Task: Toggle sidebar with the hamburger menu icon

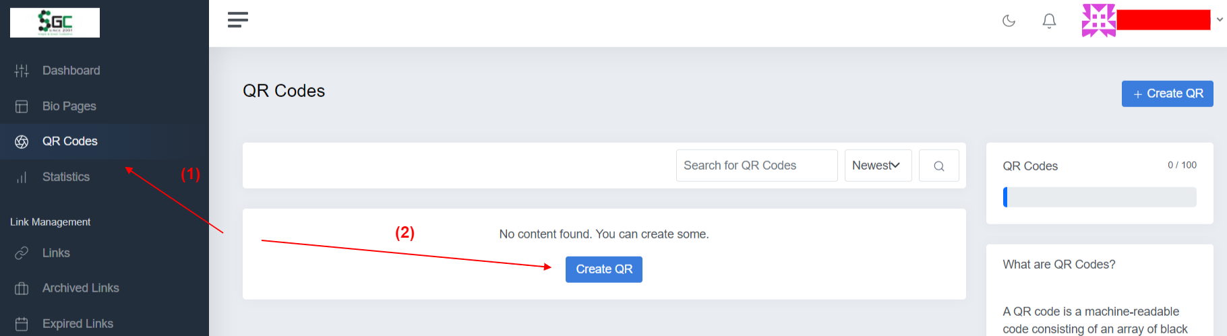Action: tap(238, 20)
